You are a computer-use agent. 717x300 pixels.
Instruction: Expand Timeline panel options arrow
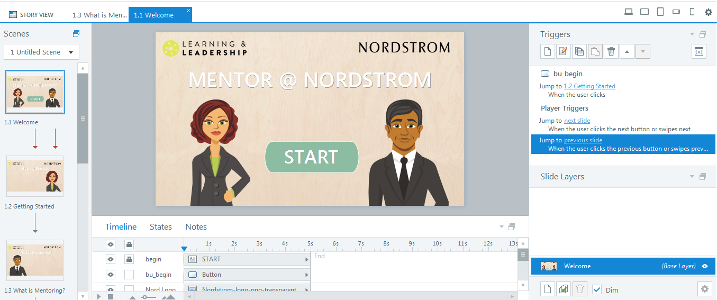point(502,226)
